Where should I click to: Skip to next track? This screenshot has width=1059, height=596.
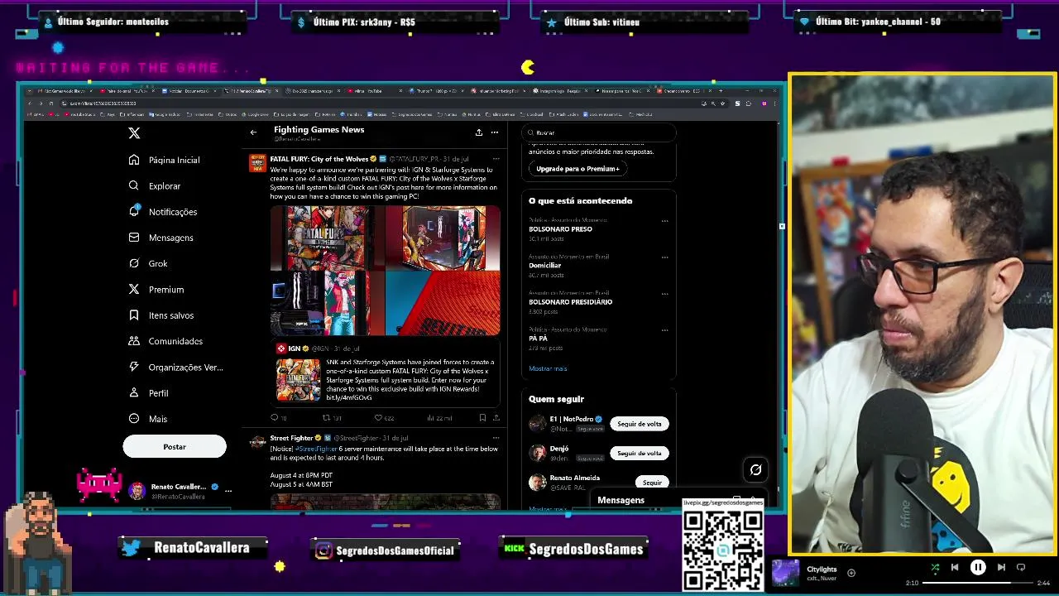pos(1001,568)
